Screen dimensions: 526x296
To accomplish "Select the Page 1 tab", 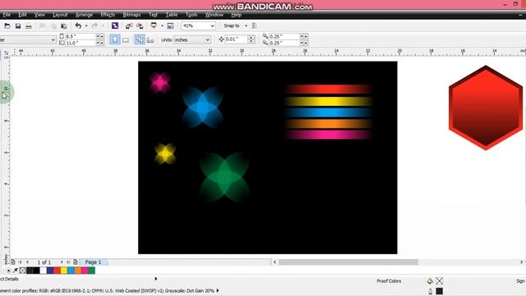I will (x=93, y=261).
